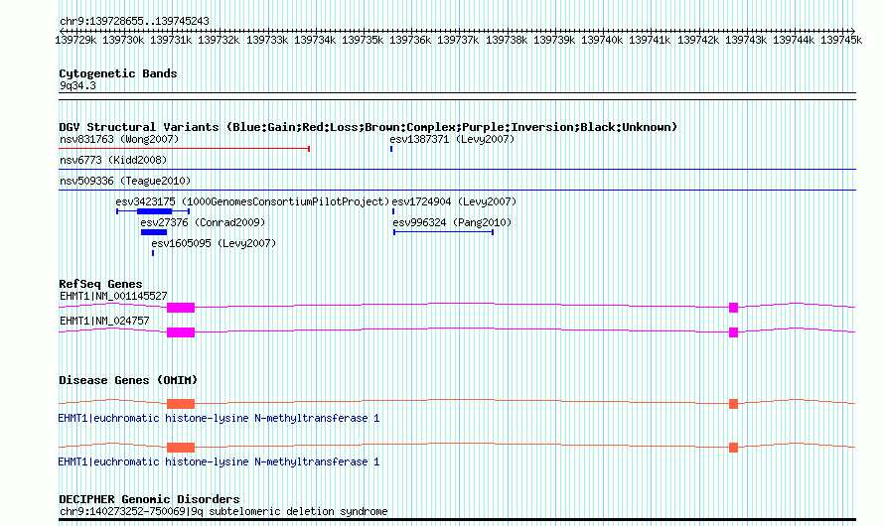Image resolution: width=884 pixels, height=526 pixels.
Task: Click the nsv509336 (Teague2010) variant label
Action: [x=125, y=181]
